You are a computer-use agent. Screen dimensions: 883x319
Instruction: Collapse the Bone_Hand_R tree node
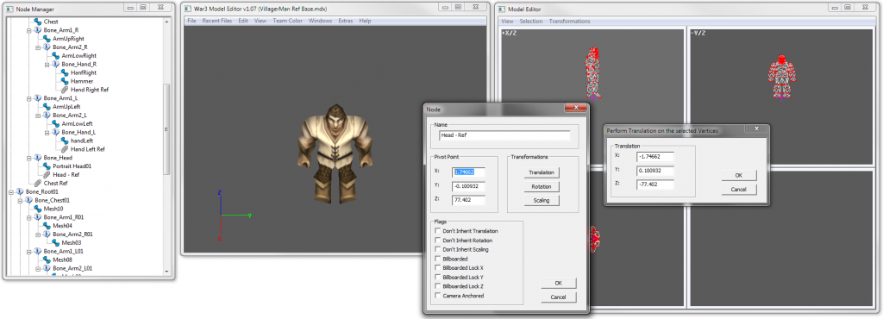tap(47, 64)
